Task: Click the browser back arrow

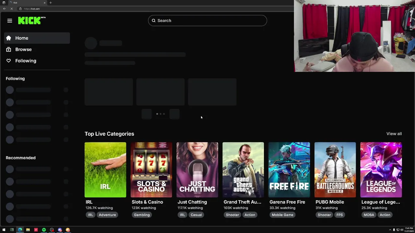Action: click(x=4, y=9)
